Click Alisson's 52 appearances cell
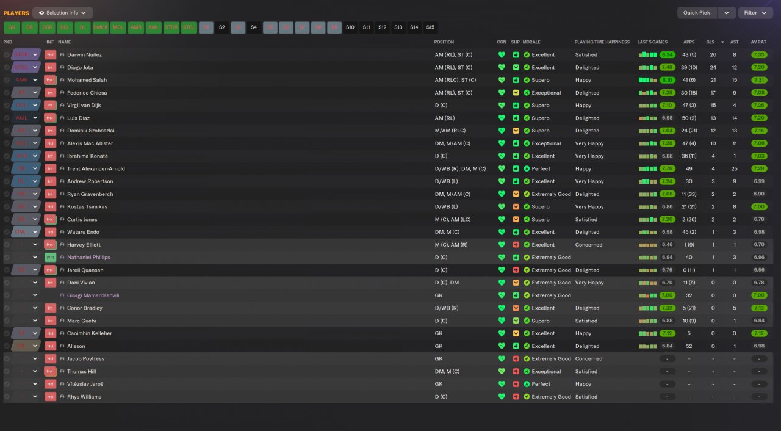The height and width of the screenshot is (431, 781). (689, 346)
